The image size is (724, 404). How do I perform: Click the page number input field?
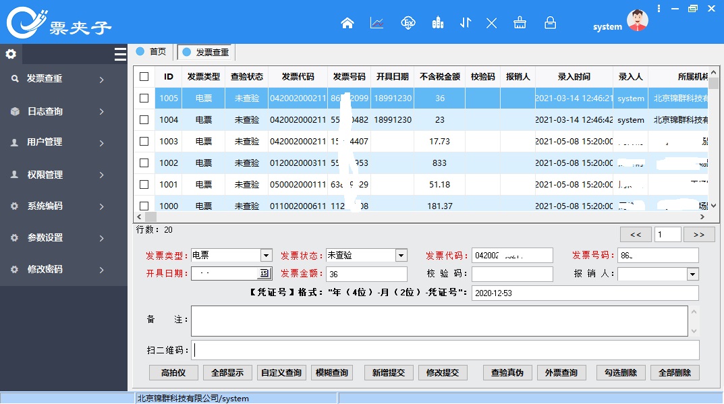click(x=668, y=235)
